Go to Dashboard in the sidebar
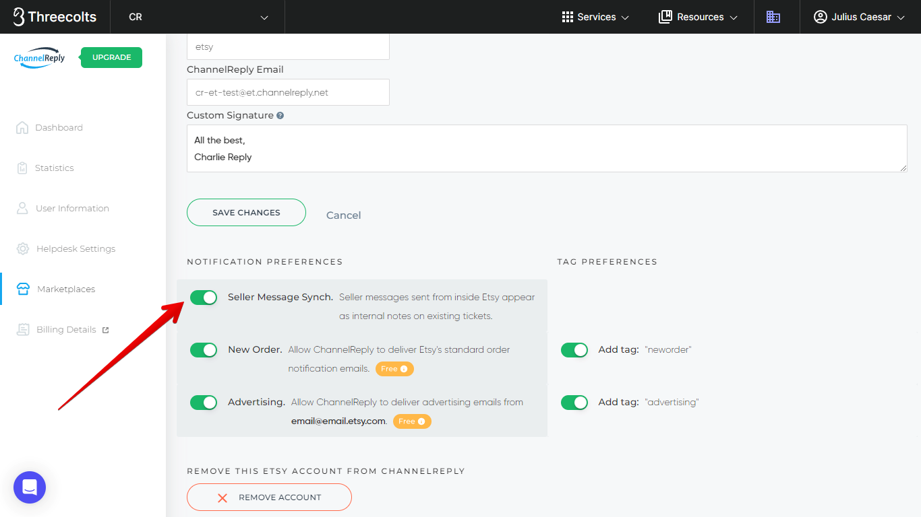The width and height of the screenshot is (921, 517). click(x=59, y=127)
